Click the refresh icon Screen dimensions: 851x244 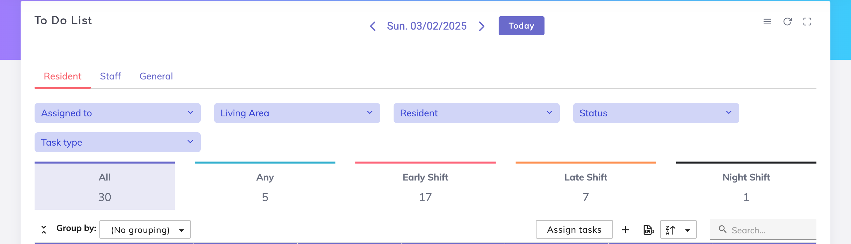click(x=788, y=22)
